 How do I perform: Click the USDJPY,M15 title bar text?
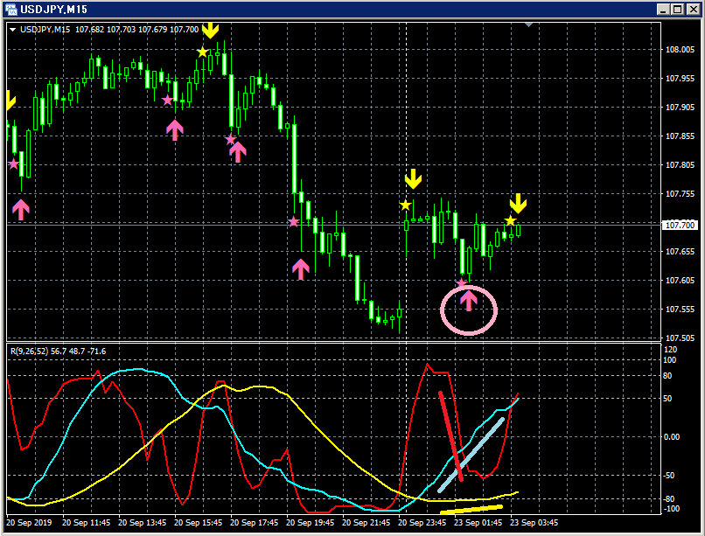pos(53,10)
